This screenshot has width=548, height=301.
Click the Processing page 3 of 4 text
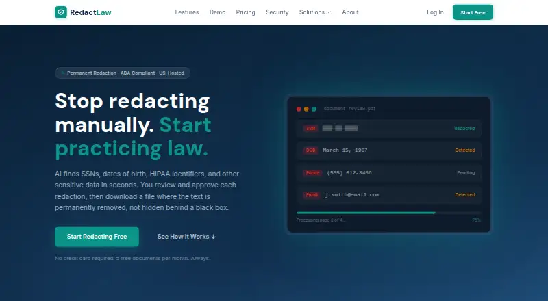(321, 220)
